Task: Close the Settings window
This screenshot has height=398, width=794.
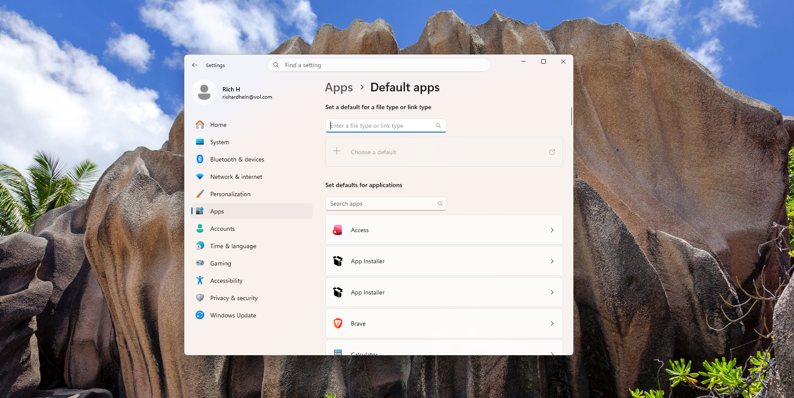Action: click(563, 61)
